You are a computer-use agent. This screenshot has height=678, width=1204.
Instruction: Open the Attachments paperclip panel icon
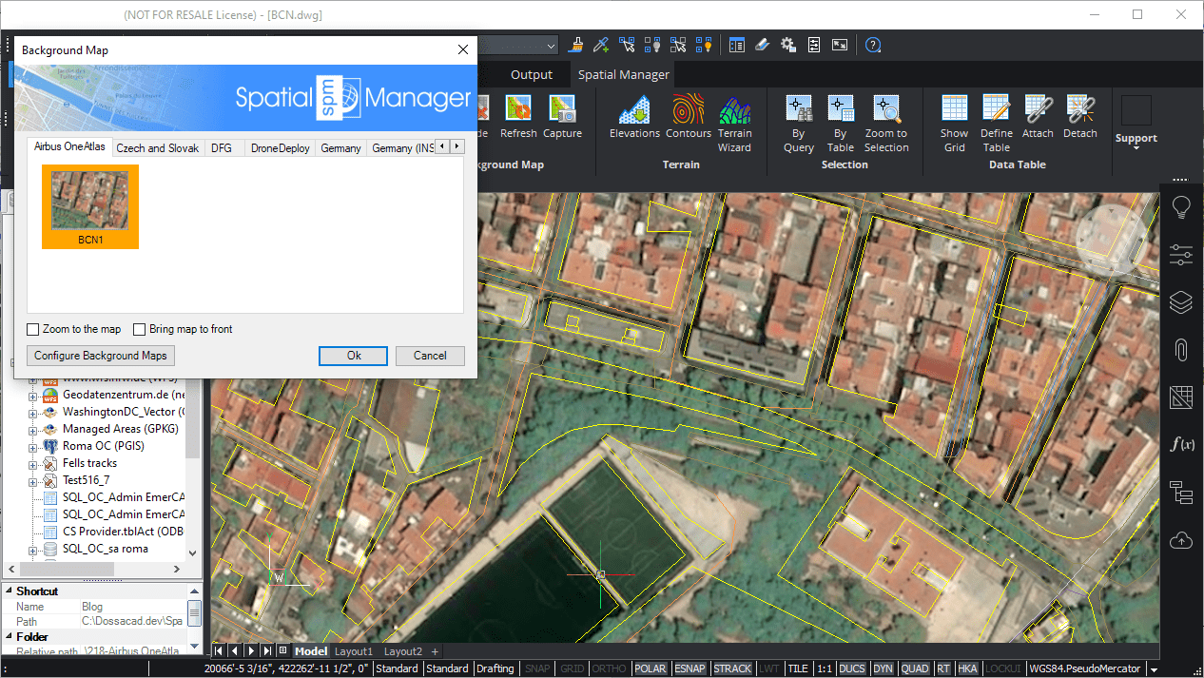(1181, 350)
